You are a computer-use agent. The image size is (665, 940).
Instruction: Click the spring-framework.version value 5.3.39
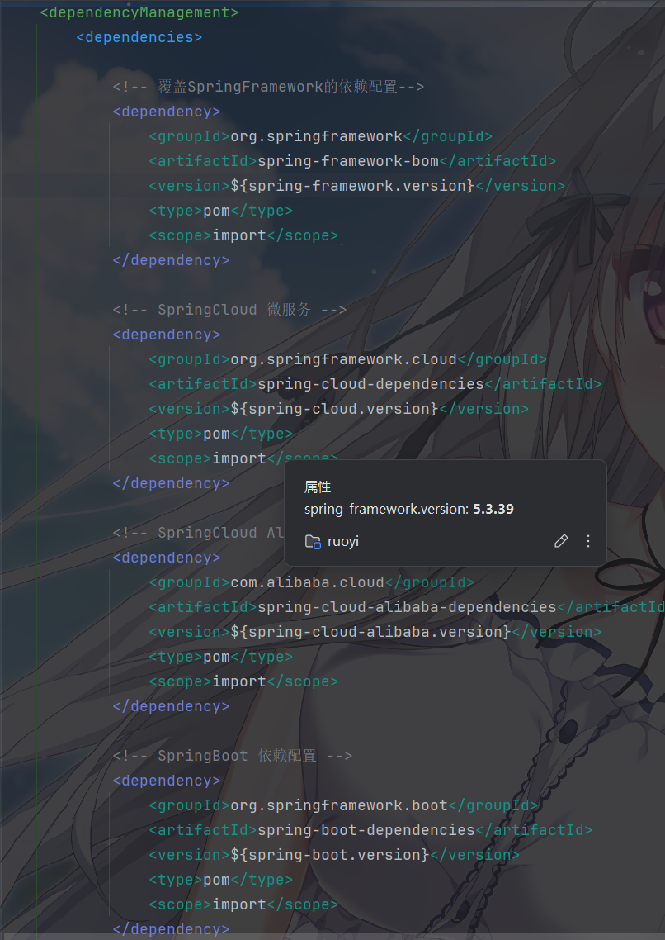coord(493,509)
